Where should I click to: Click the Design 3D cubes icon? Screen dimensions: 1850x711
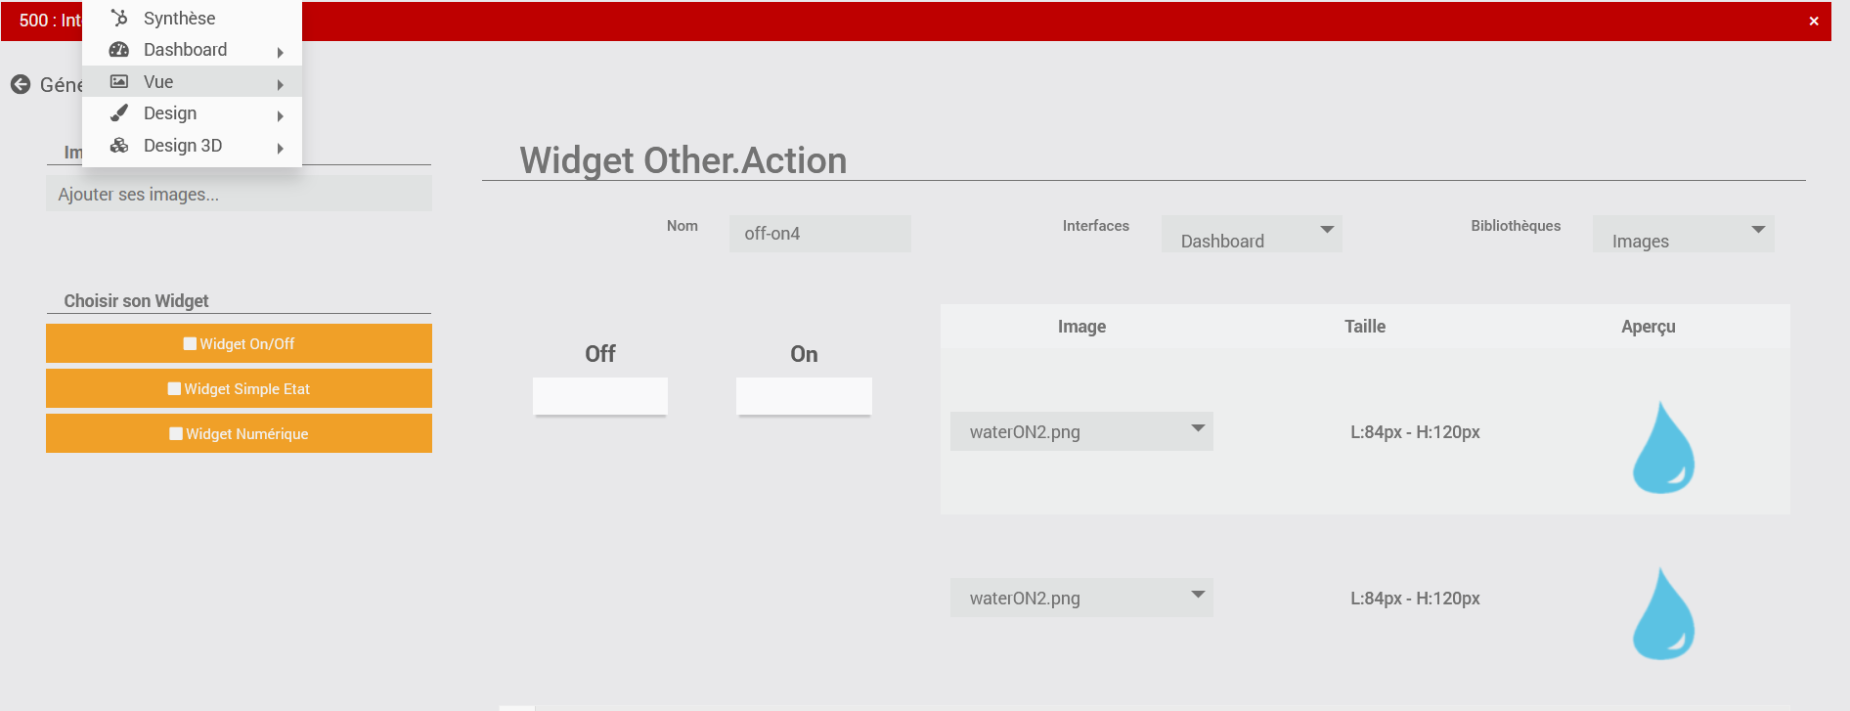pos(119,146)
